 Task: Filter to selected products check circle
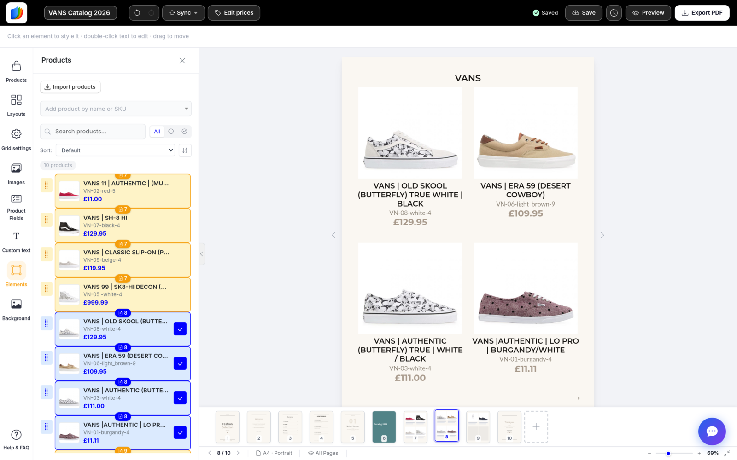pos(184,132)
